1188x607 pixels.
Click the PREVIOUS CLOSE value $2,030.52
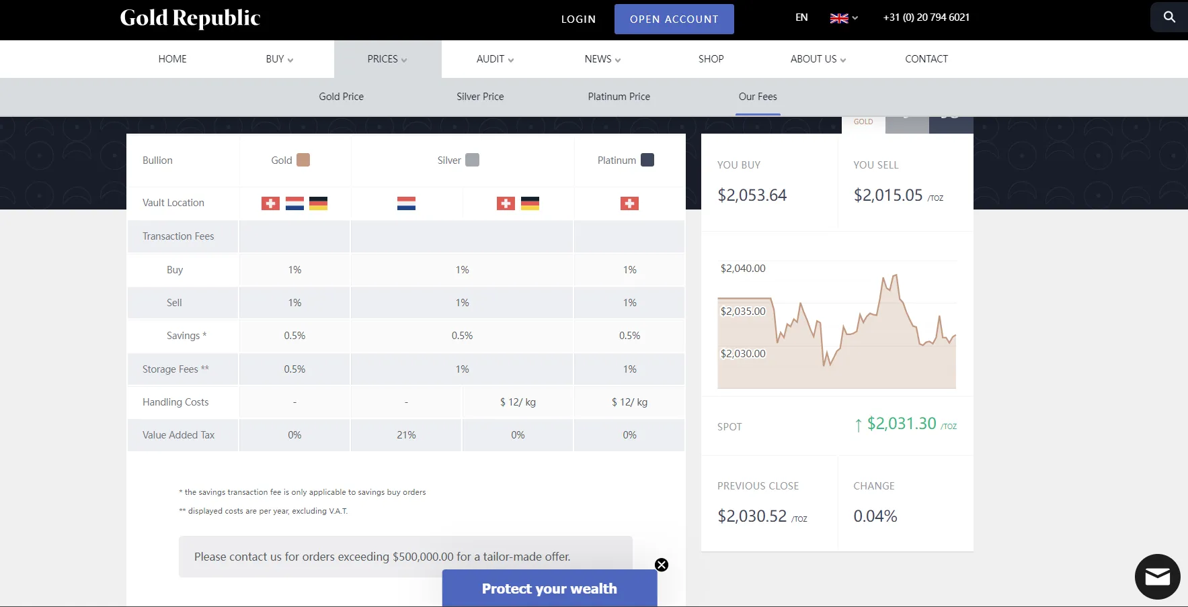(752, 516)
